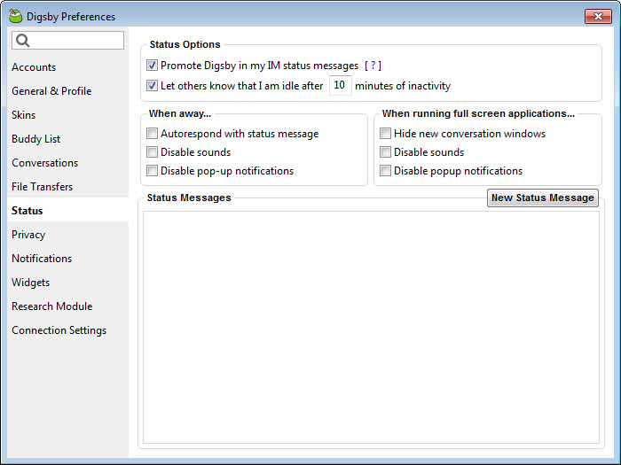
Task: Uncheck Let others know that I am idle
Action: [152, 85]
